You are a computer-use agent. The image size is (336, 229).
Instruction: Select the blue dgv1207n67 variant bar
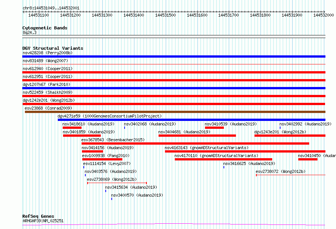[x=174, y=88]
